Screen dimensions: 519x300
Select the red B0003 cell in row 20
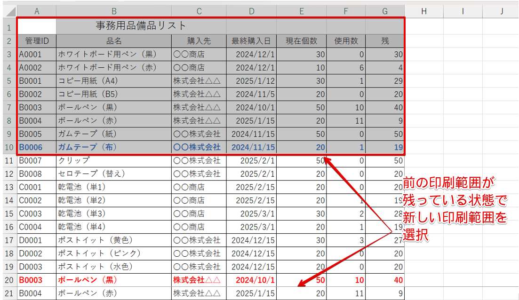coord(37,280)
